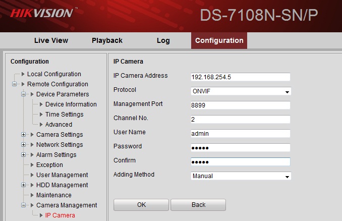Click the arrow icon beside Local Configuration
Viewport: 342px width, 221px height.
[23, 74]
